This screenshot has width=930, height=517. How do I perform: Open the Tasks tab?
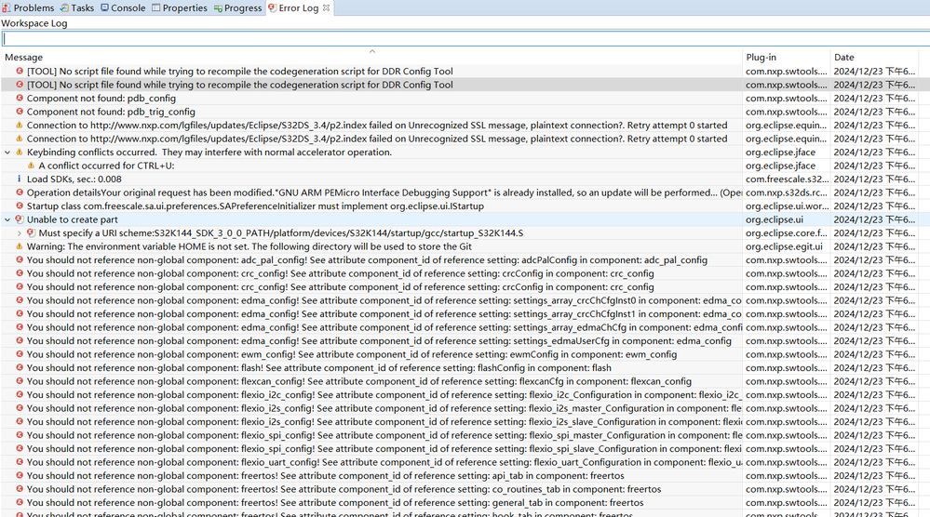coord(77,7)
